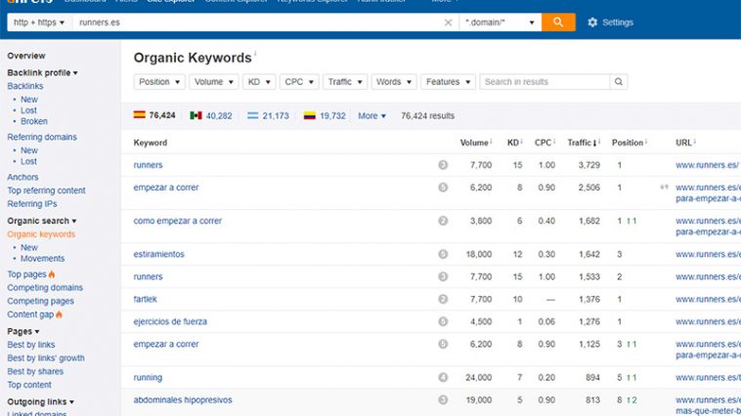Image resolution: width=741 pixels, height=416 pixels.
Task: Collapse the Organic search section
Action: (42, 221)
